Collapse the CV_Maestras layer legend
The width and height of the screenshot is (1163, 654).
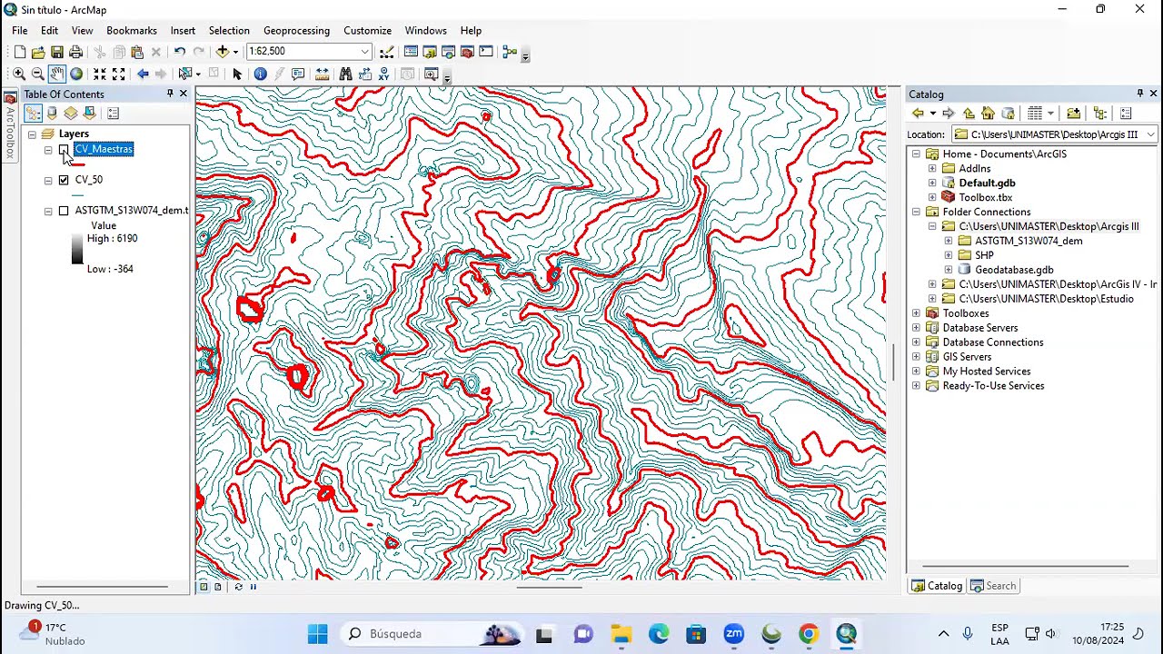tap(48, 151)
